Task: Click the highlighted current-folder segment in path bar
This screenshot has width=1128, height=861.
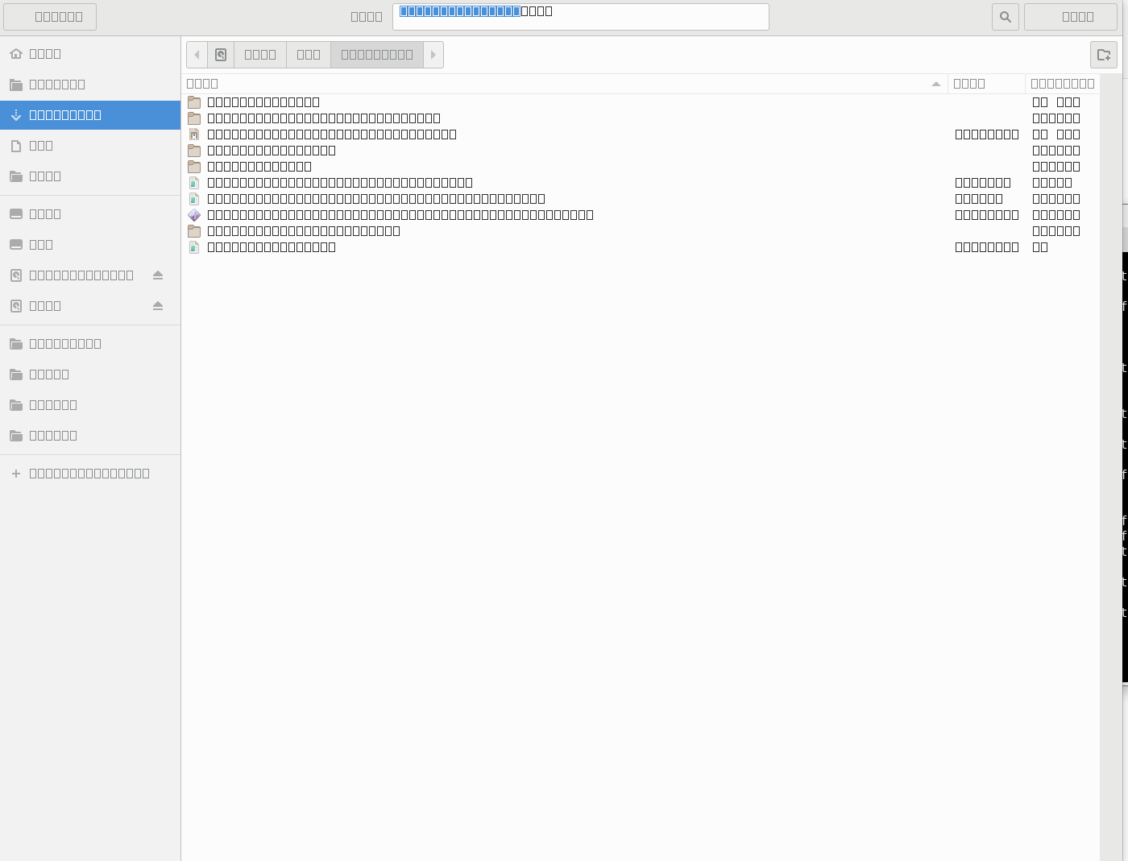Action: (377, 55)
